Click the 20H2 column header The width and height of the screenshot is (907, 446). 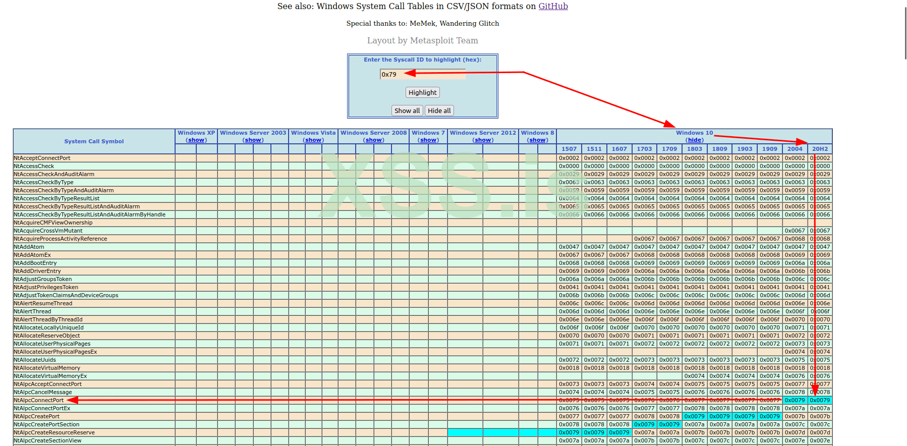pyautogui.click(x=820, y=149)
